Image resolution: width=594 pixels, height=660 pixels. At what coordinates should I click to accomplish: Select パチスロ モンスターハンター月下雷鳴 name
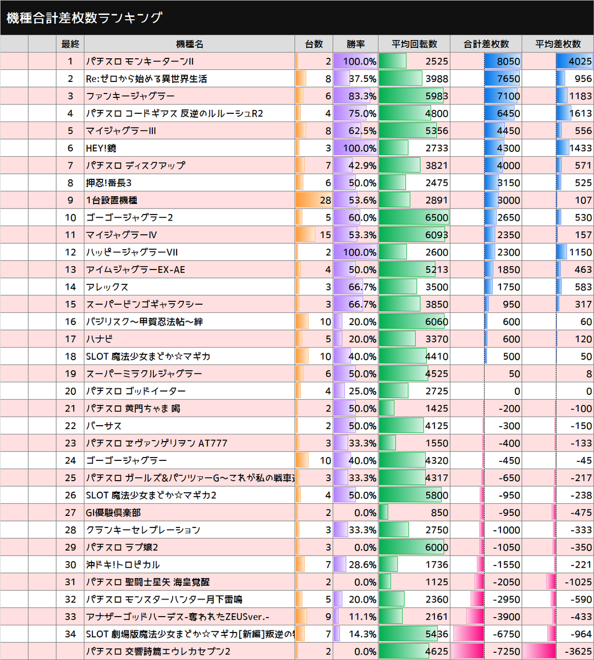coord(164,599)
